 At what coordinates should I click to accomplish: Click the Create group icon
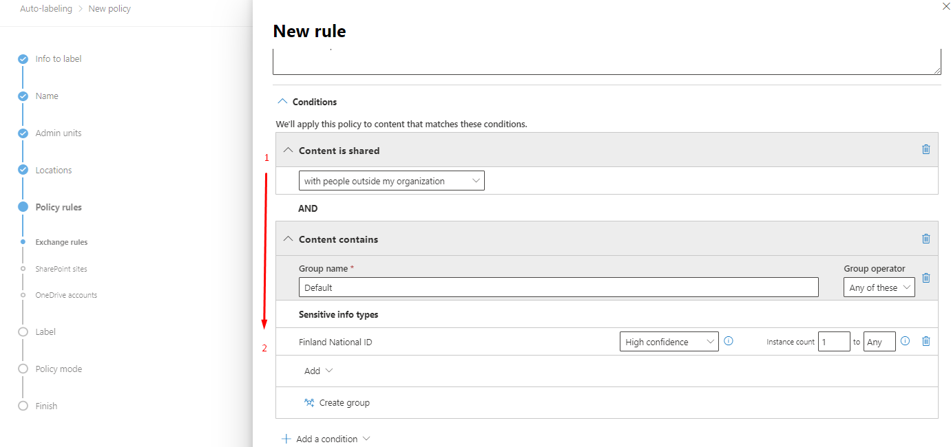click(309, 403)
